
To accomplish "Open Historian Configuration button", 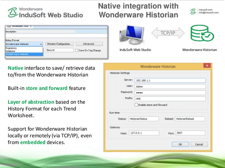I will tap(59, 44).
